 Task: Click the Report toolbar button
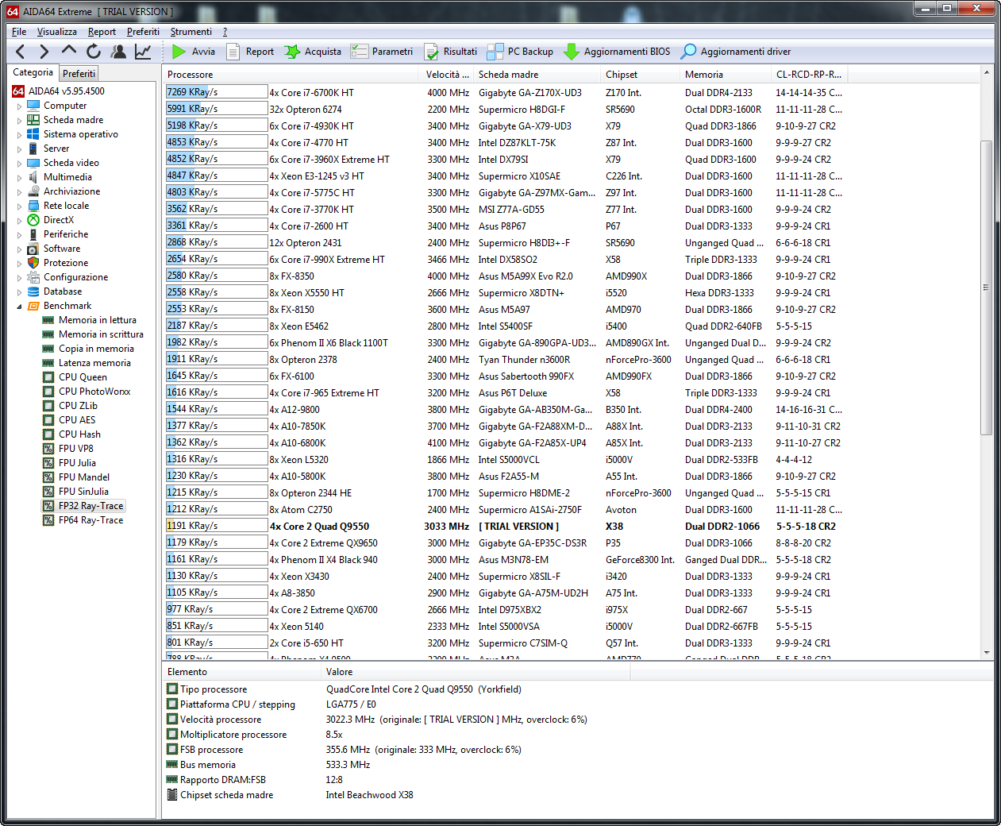pos(250,52)
